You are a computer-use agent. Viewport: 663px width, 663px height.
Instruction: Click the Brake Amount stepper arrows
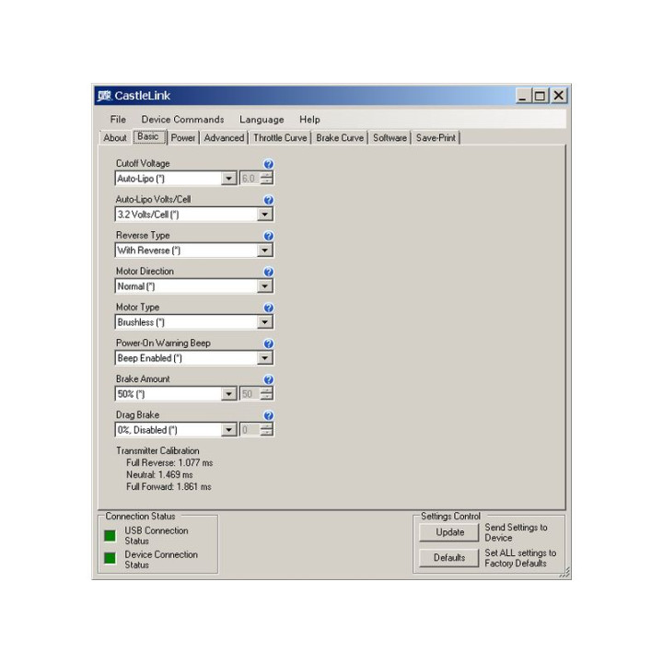(x=266, y=394)
